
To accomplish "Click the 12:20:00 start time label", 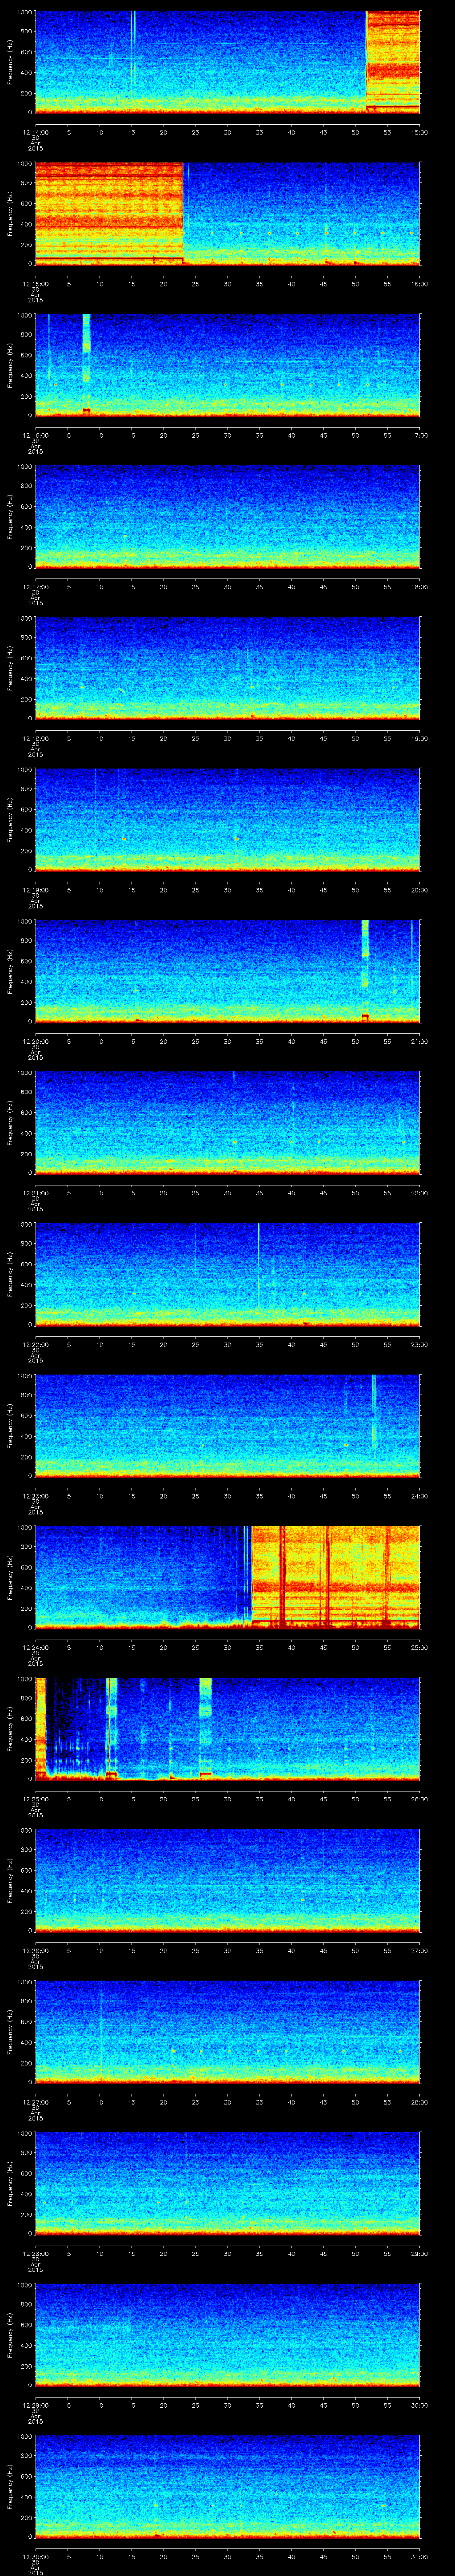I will (x=35, y=1041).
